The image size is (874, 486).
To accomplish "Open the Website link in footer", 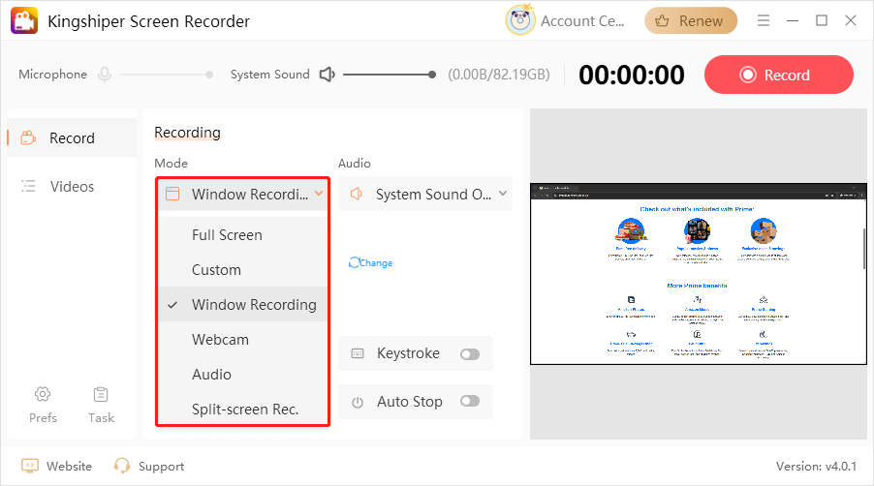I will [69, 466].
